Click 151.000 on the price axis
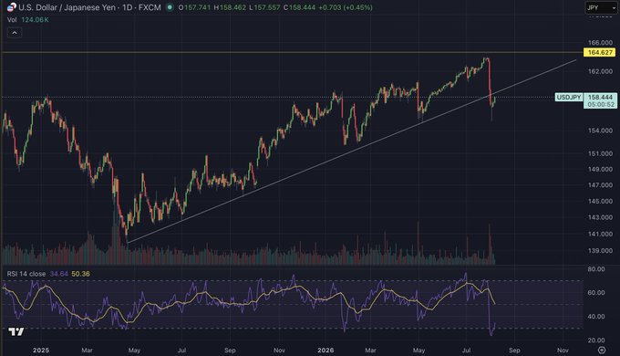620x356 pixels. click(x=600, y=153)
